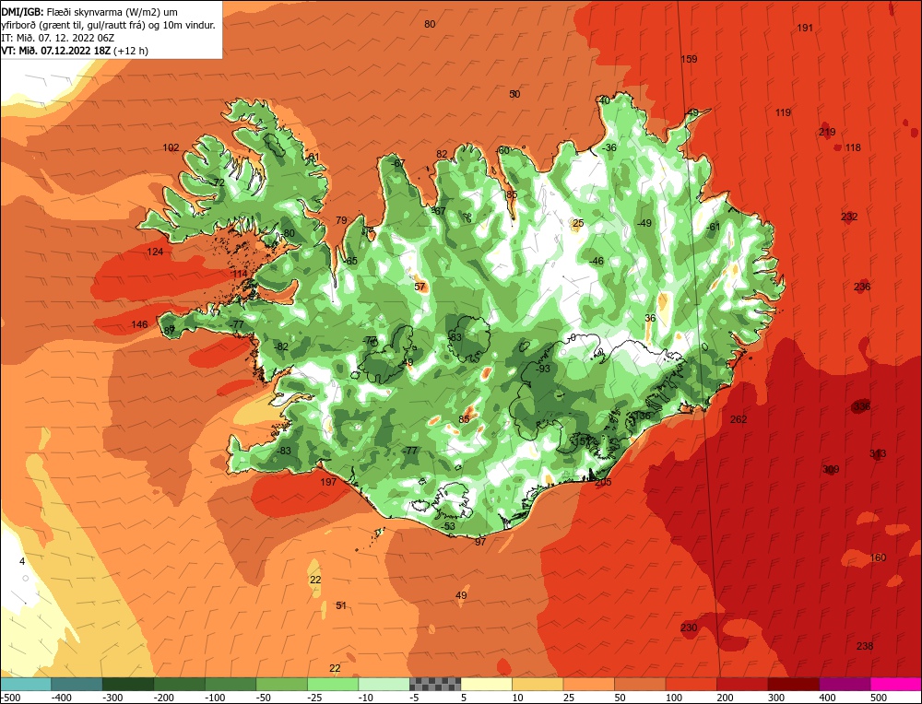Select the bright green swatch between -25 and -10
This screenshot has height=704, width=922.
(x=333, y=684)
